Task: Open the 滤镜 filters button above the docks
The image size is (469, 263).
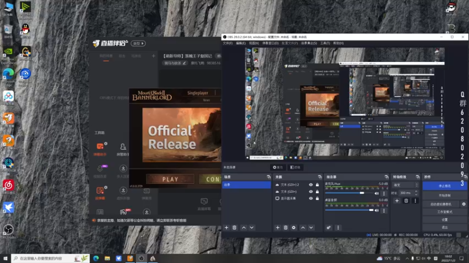Action: click(295, 167)
